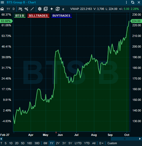Open the hamburger menu in the title bar
Image resolution: width=142 pixels, height=146 pixels.
(2, 2)
